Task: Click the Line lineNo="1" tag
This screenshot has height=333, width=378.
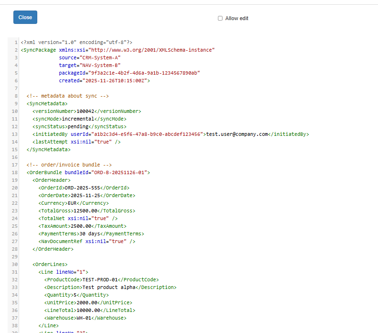Action: [x=63, y=272]
